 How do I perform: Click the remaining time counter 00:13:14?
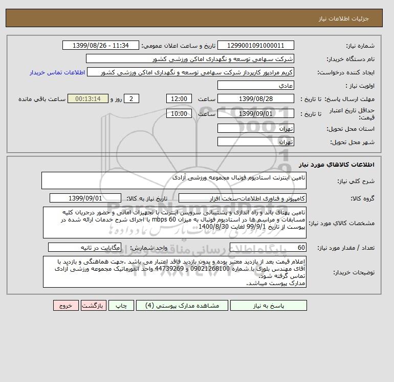(88, 99)
